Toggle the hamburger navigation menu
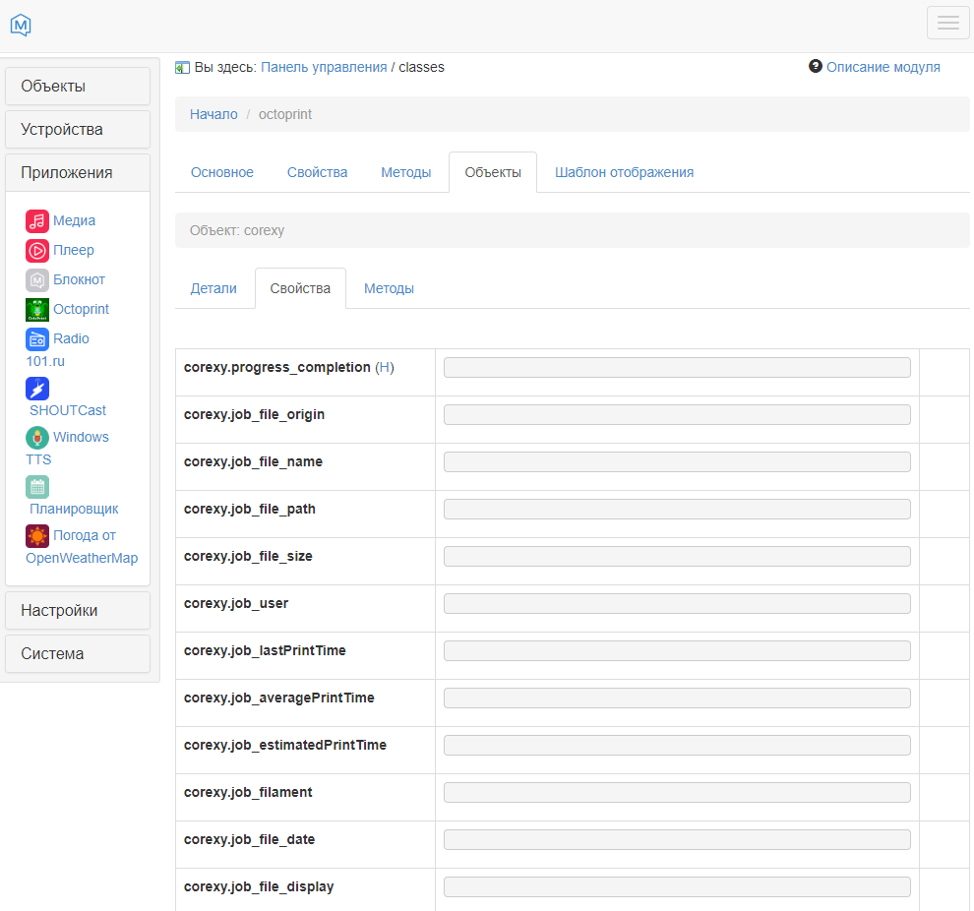This screenshot has width=974, height=911. pos(947,23)
